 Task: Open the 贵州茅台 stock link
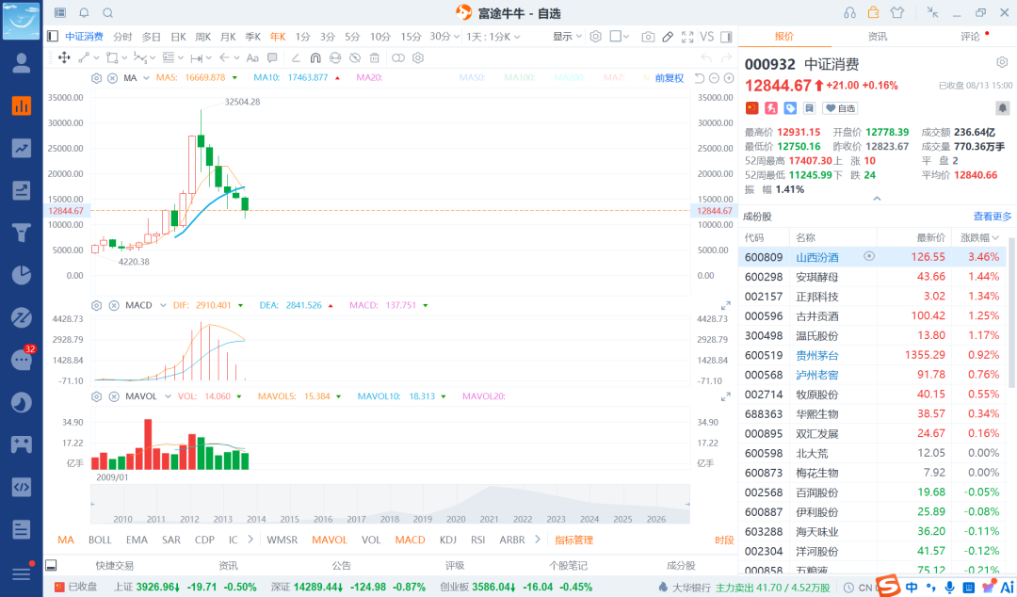(x=817, y=355)
